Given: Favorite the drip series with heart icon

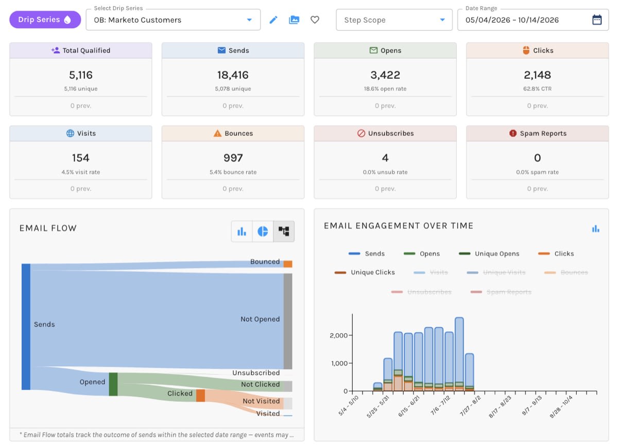Looking at the screenshot, I should coord(315,20).
